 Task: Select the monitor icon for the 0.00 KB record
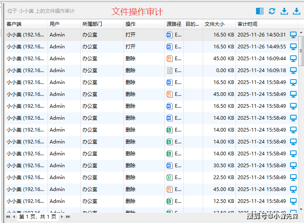(293, 71)
